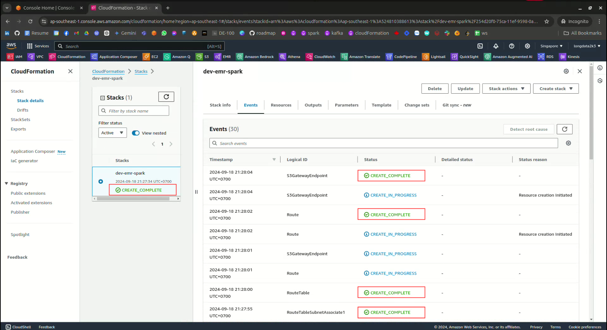The width and height of the screenshot is (607, 330).
Task: Refresh the Stacks list
Action: pos(166,97)
